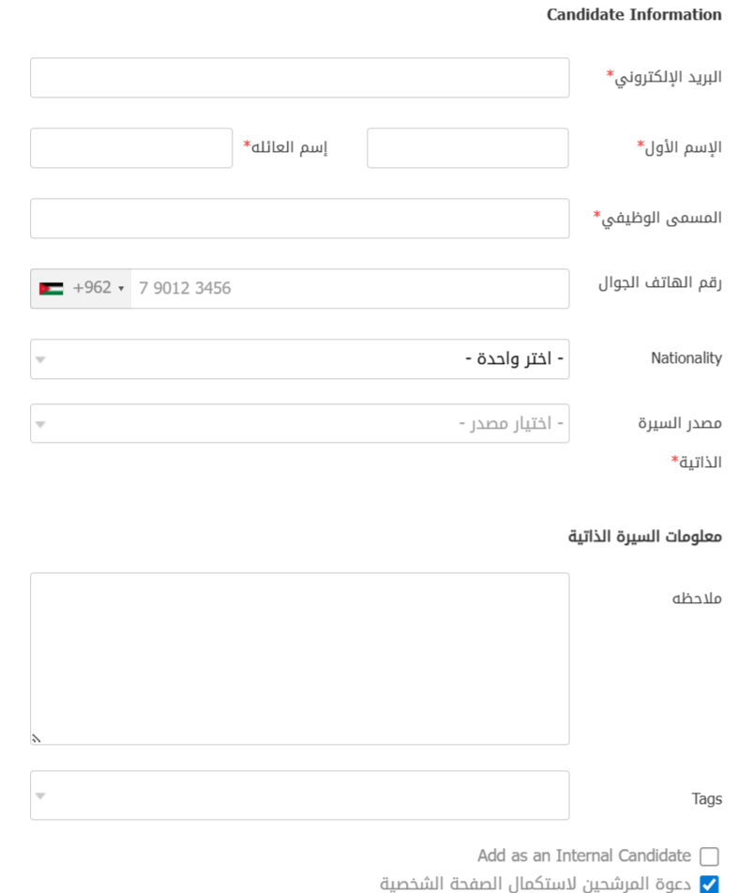Screen dimensions: 754x893
Task: Open the Tags selection box
Action: click(300, 795)
